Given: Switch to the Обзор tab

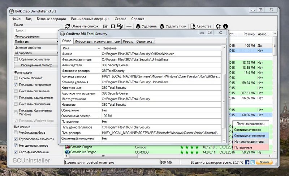Looking at the screenshot, I should [67, 41].
